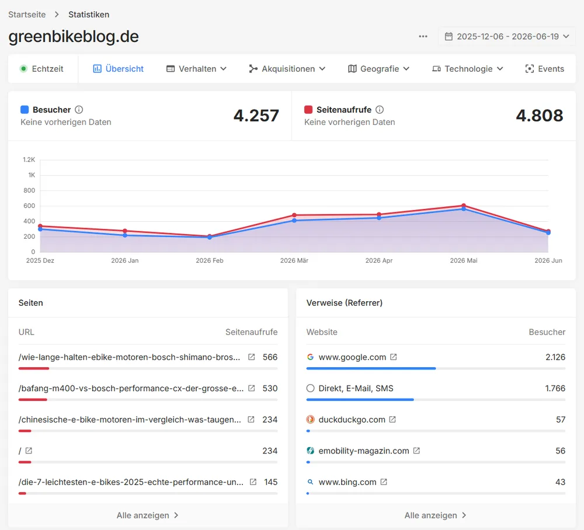Expand the Akquisitionen menu chevron
The width and height of the screenshot is (584, 530).
(x=322, y=69)
